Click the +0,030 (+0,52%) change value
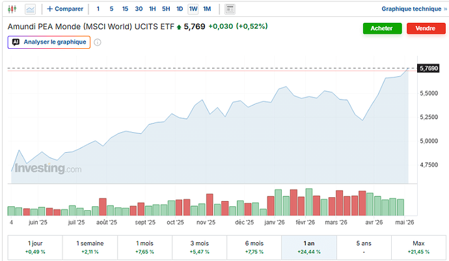449x261 pixels. pos(238,26)
